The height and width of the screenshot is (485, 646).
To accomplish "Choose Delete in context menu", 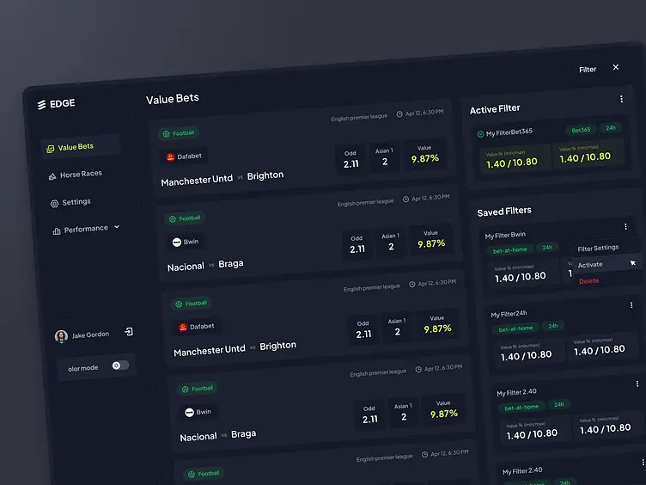I will click(x=588, y=281).
